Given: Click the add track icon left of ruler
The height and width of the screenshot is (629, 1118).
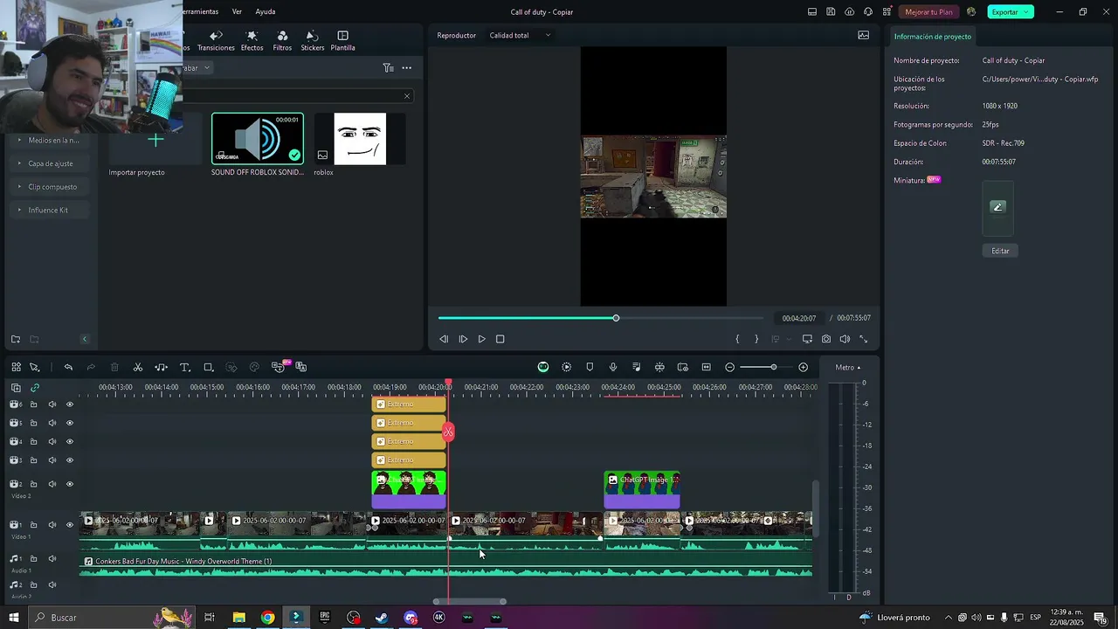Looking at the screenshot, I should tap(16, 387).
